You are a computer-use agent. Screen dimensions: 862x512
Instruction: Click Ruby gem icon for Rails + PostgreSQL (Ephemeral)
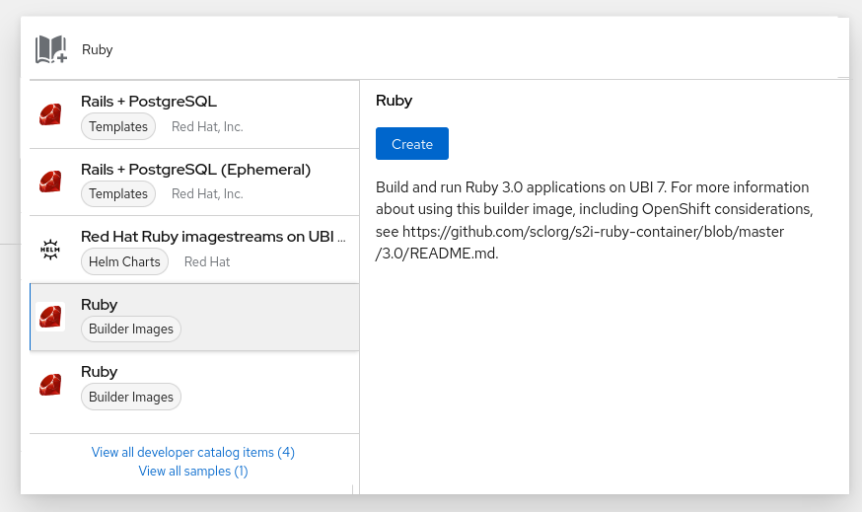click(x=50, y=182)
